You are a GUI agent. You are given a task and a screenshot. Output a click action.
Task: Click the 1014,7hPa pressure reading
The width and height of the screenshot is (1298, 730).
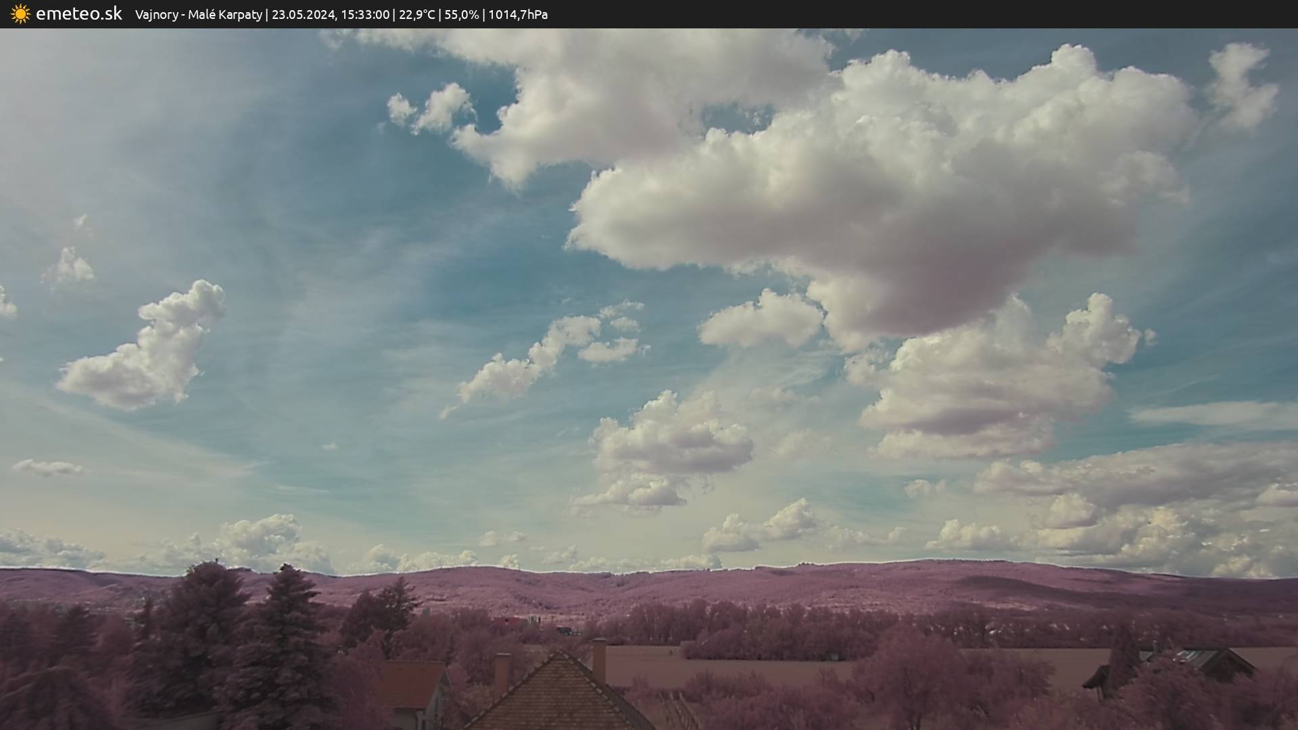(x=518, y=15)
